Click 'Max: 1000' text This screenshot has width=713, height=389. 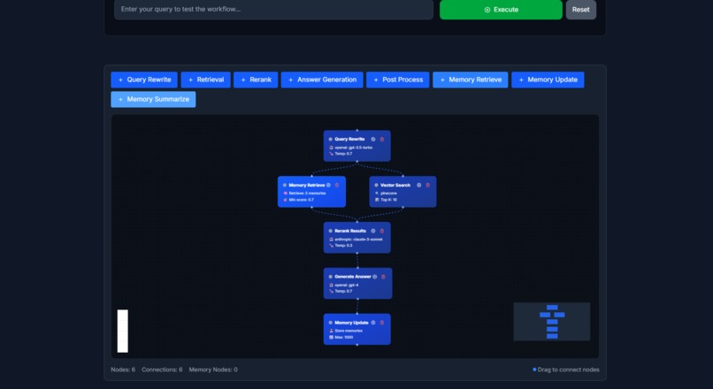pos(344,337)
